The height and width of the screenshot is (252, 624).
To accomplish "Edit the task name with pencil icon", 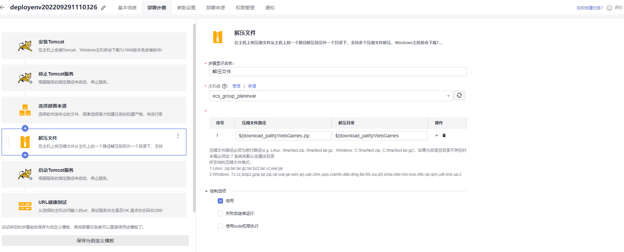I will tap(103, 8).
